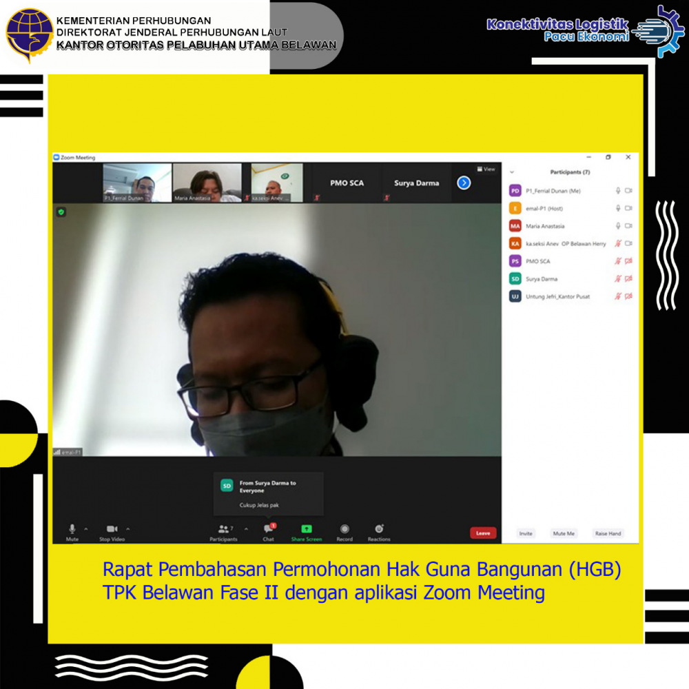Start recording with Record button
This screenshot has height=689, width=689.
tap(344, 532)
